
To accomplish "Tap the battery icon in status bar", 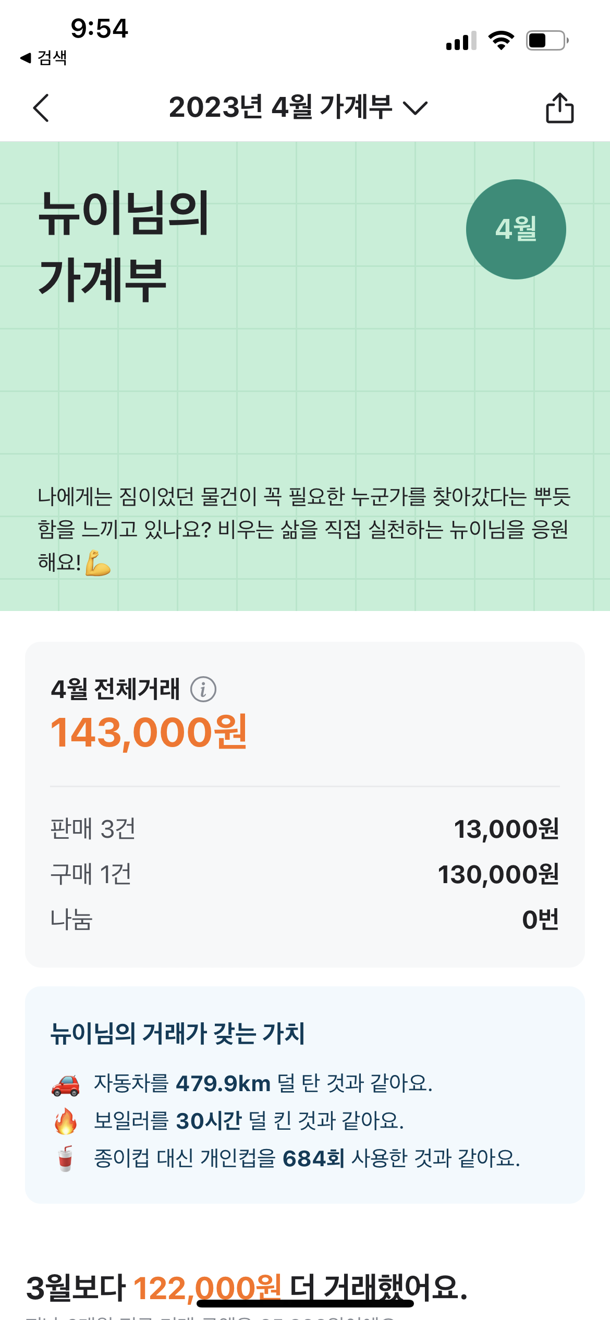I will point(547,41).
